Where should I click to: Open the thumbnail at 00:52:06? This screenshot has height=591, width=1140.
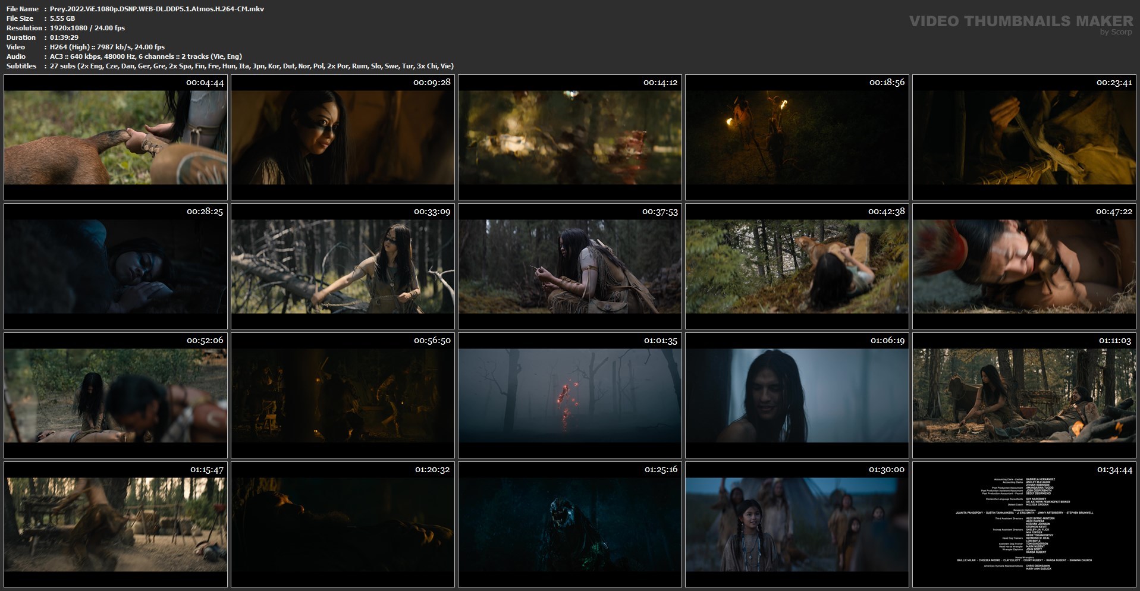pyautogui.click(x=115, y=395)
